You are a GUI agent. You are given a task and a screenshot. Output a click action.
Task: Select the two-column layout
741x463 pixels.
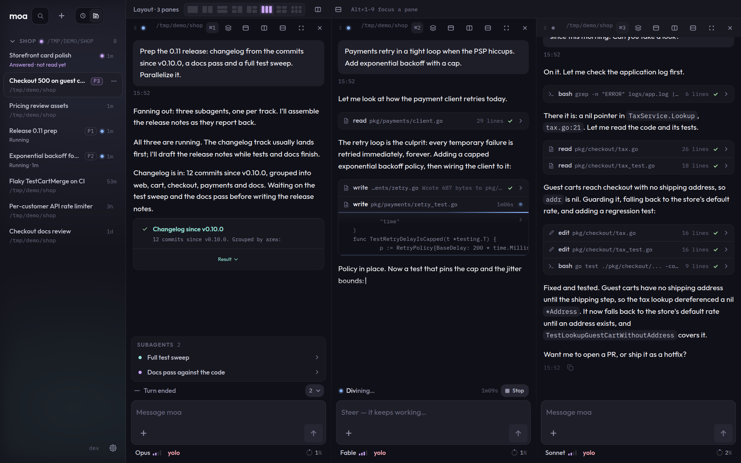click(207, 10)
